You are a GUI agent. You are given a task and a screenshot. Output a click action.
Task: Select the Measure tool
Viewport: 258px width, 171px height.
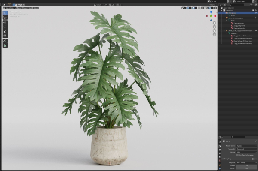pos(5,45)
